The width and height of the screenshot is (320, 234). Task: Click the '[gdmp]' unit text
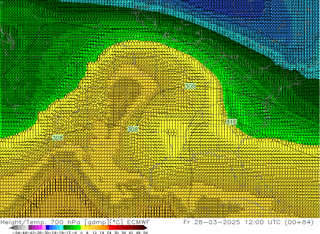(97, 222)
